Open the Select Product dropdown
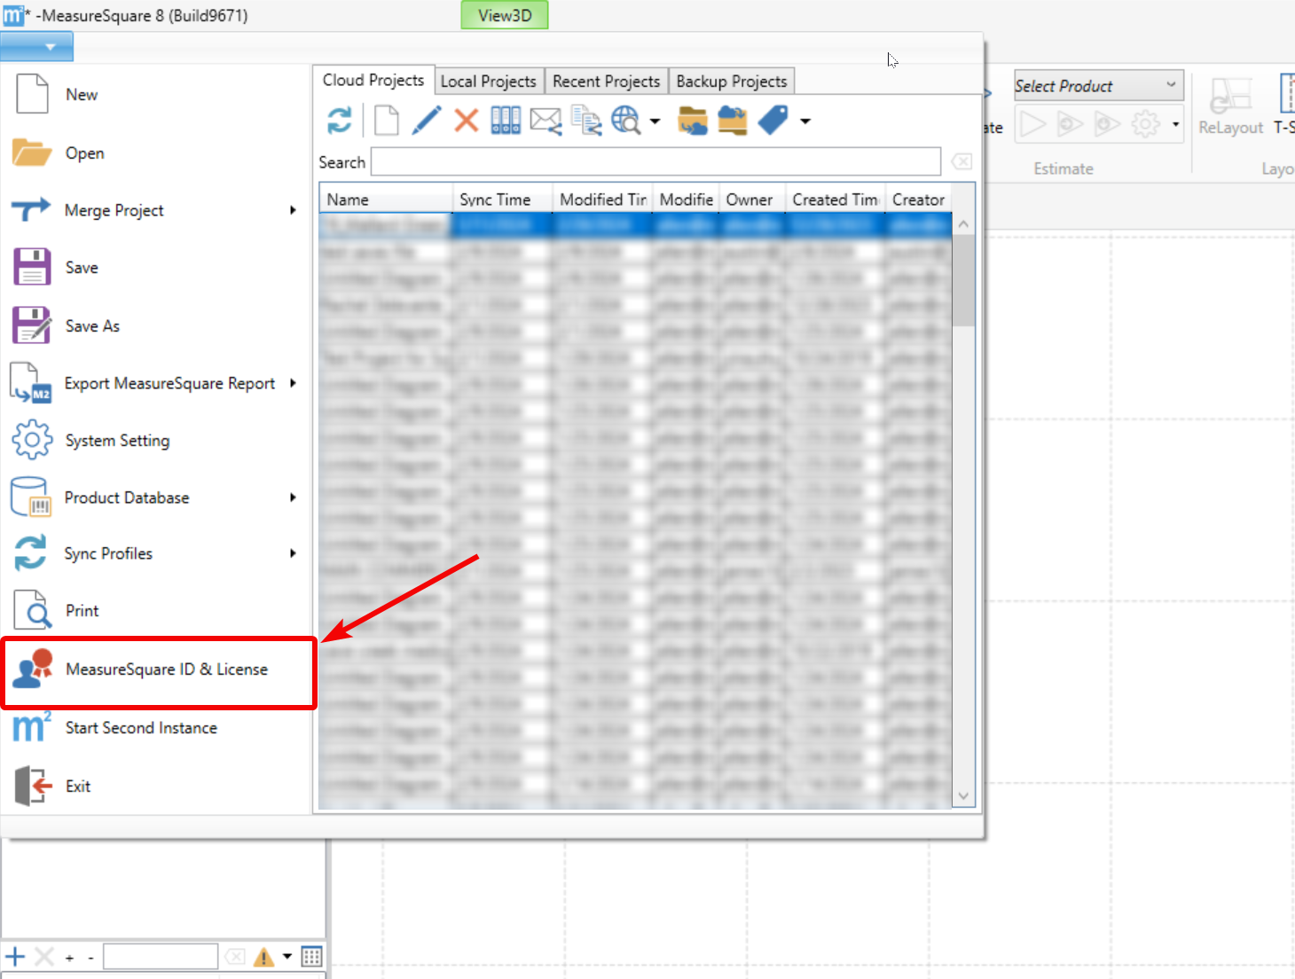The image size is (1295, 979). (1098, 85)
